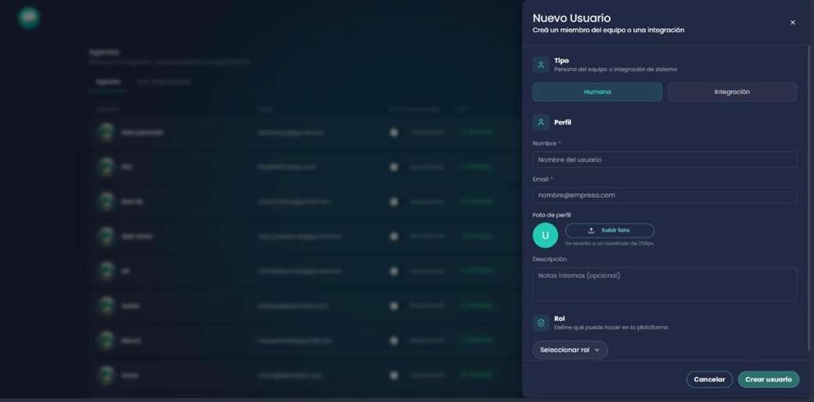
Task: Choose the Integración user type
Action: click(732, 92)
